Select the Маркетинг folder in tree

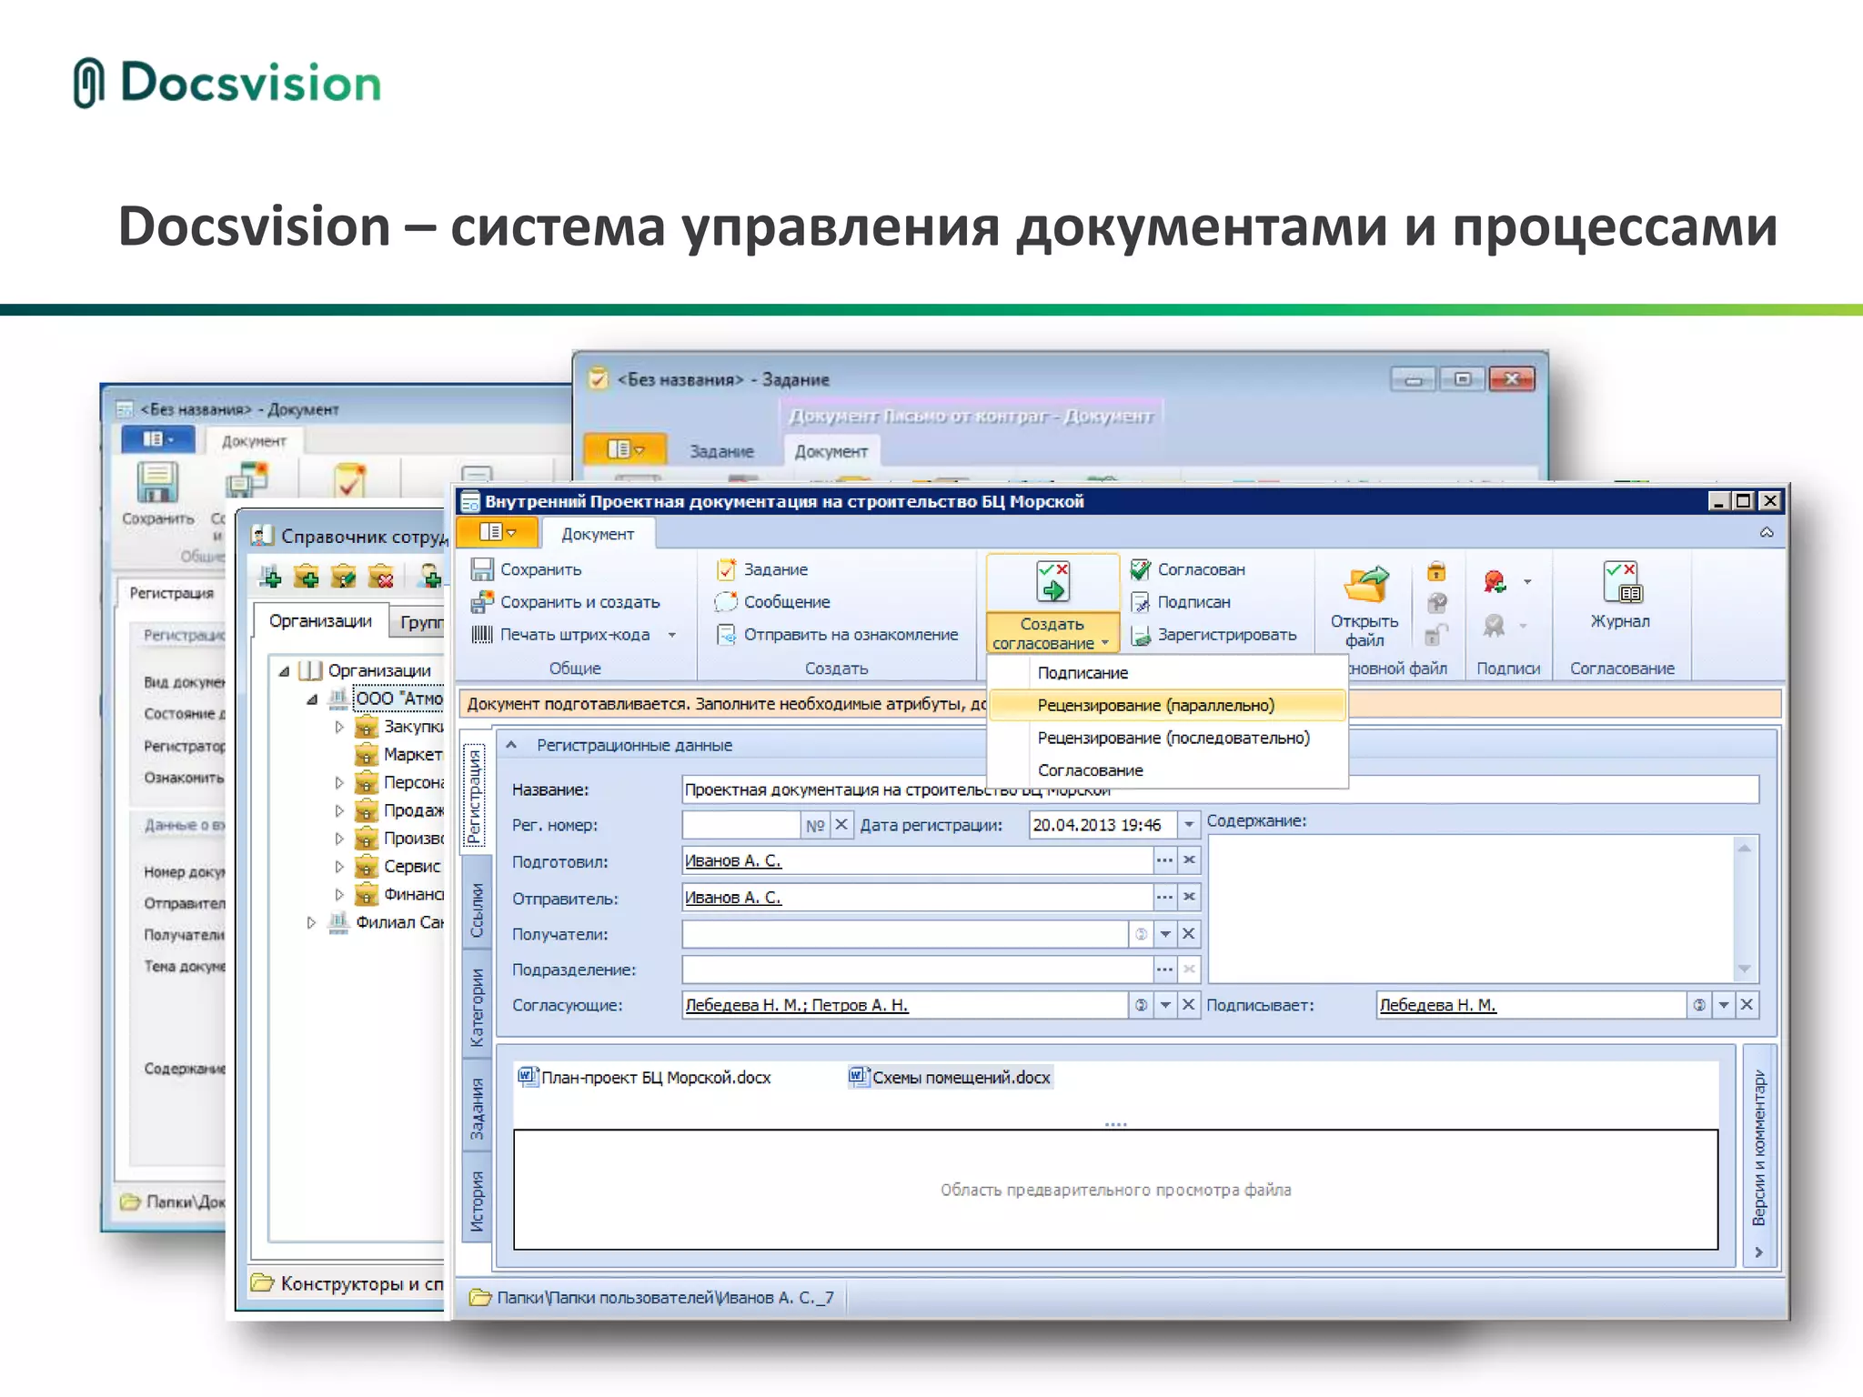pos(400,755)
